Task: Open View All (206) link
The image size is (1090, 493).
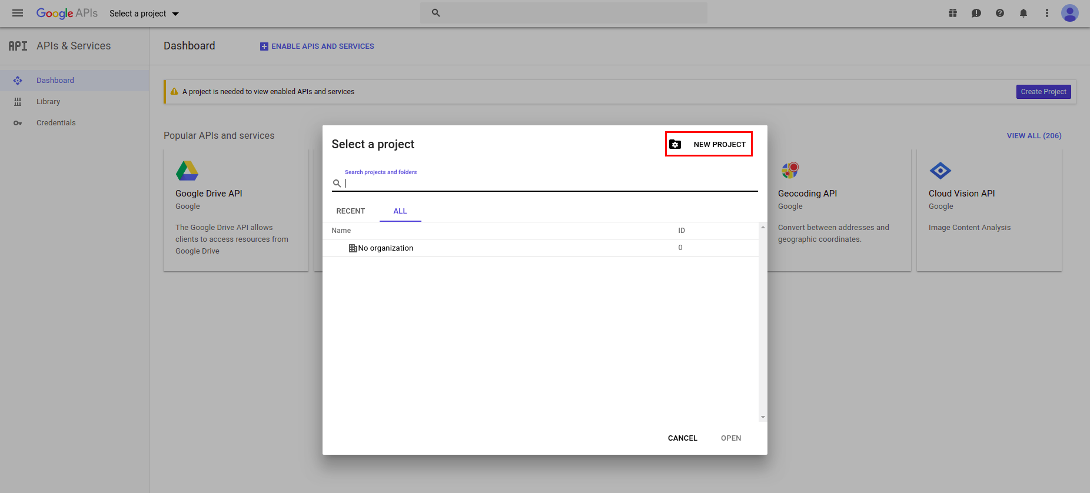Action: pos(1034,136)
